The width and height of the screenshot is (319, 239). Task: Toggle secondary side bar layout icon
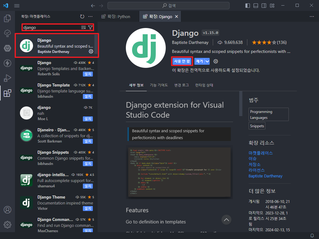pos(264,6)
